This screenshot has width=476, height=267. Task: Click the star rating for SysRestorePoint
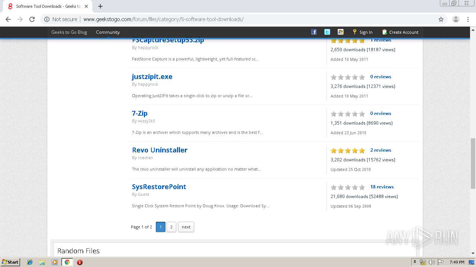pos(348,187)
